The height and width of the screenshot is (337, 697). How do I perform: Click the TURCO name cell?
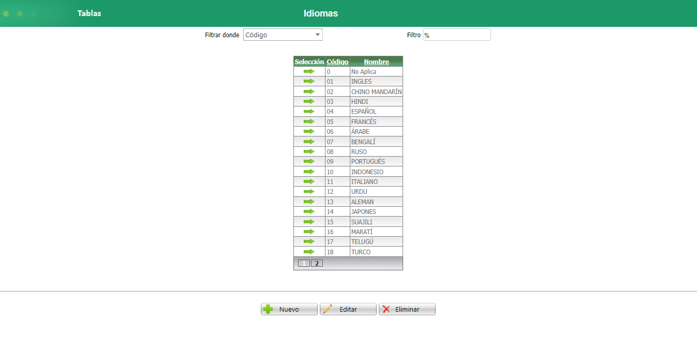coord(376,252)
